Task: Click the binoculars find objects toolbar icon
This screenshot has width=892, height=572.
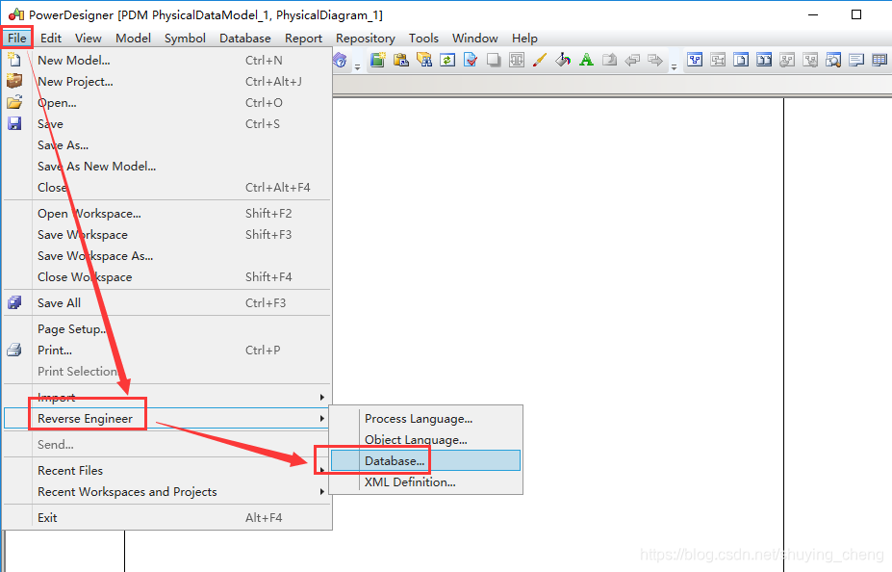Action: [424, 60]
